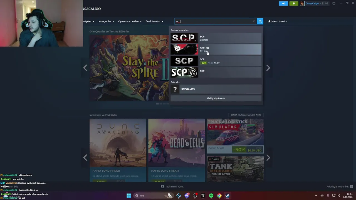Open Google Chrome from the taskbar
The image size is (356, 200).
click(x=219, y=196)
